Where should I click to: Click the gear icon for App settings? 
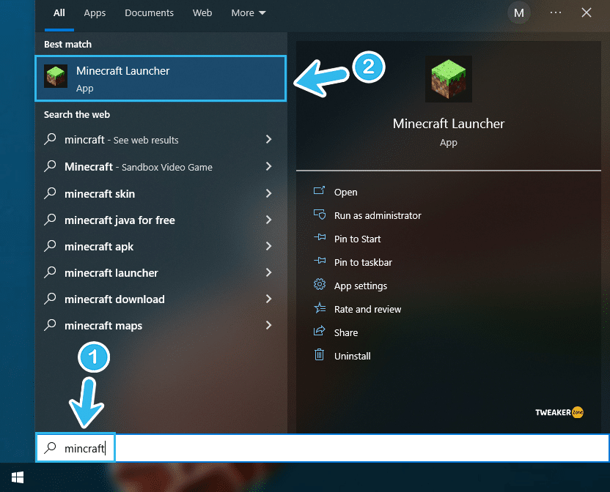(x=320, y=285)
